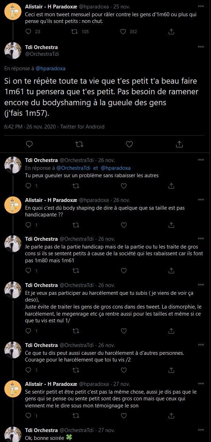Open the Twitter for Android source link
The image size is (211, 442).
pos(82,126)
